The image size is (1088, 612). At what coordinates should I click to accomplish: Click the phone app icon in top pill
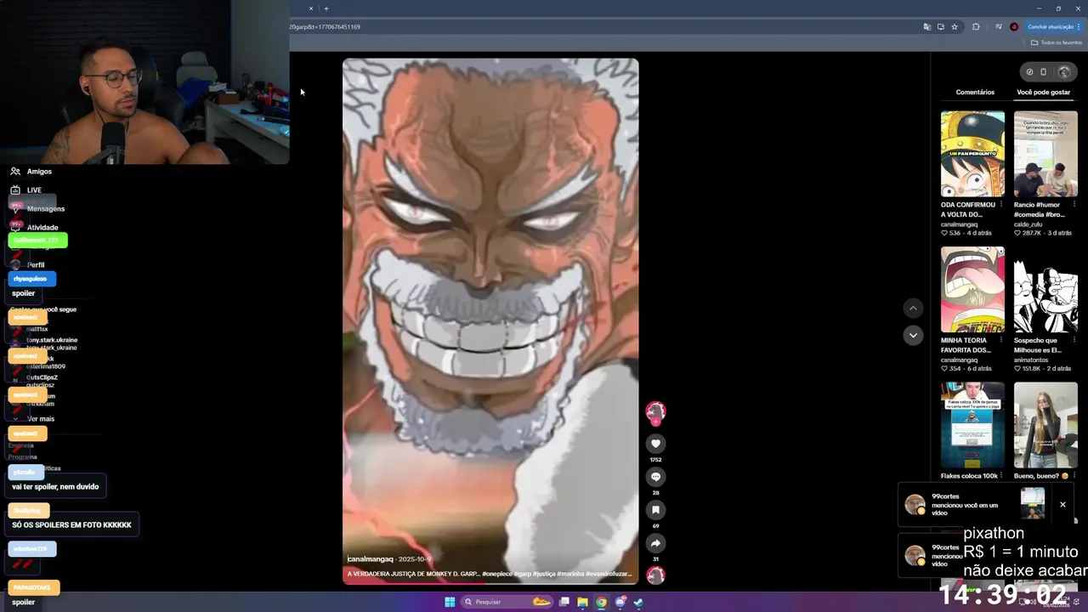1044,71
